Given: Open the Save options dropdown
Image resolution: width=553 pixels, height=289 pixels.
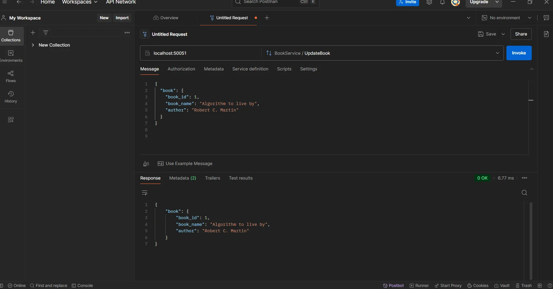Looking at the screenshot, I should [x=504, y=34].
